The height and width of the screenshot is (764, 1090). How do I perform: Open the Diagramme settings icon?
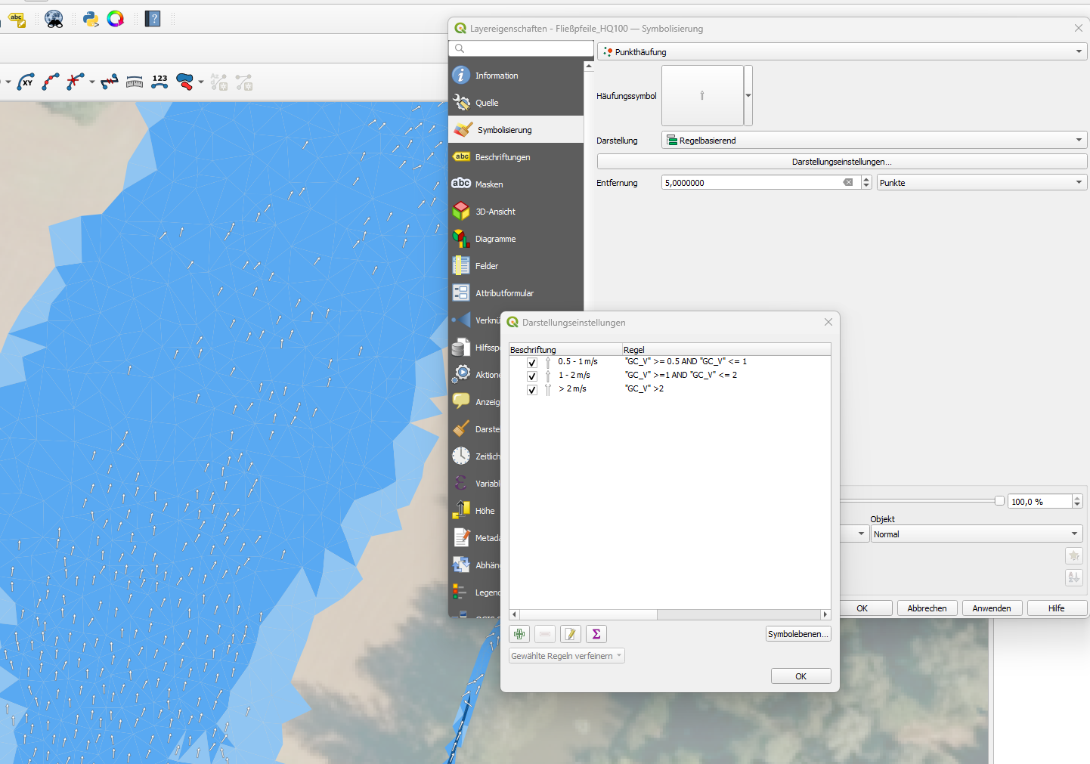[x=461, y=239]
